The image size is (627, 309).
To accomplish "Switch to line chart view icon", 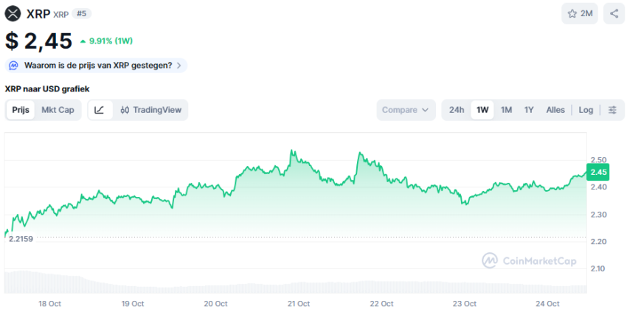I will [x=100, y=110].
